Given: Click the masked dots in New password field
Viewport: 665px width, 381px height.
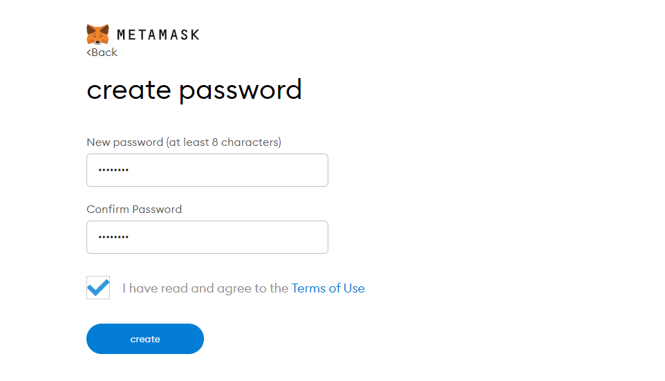Looking at the screenshot, I should [x=113, y=170].
